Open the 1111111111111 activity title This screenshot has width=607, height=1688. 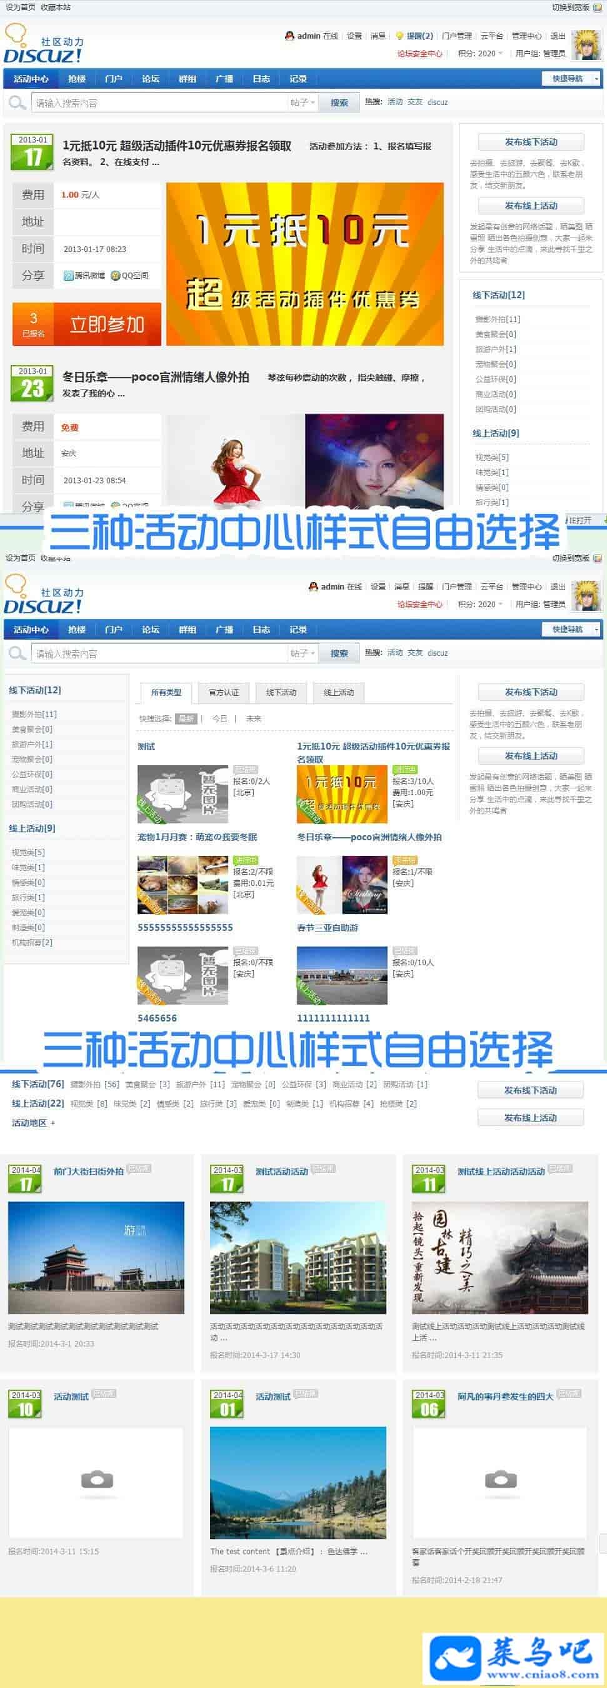[333, 1018]
